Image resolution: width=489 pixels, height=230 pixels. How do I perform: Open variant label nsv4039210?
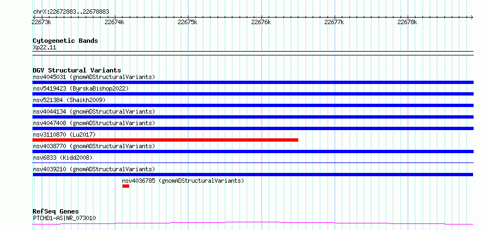(x=94, y=169)
